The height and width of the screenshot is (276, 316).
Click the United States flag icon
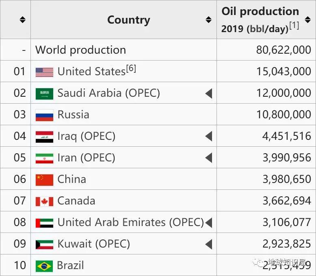pos(44,72)
